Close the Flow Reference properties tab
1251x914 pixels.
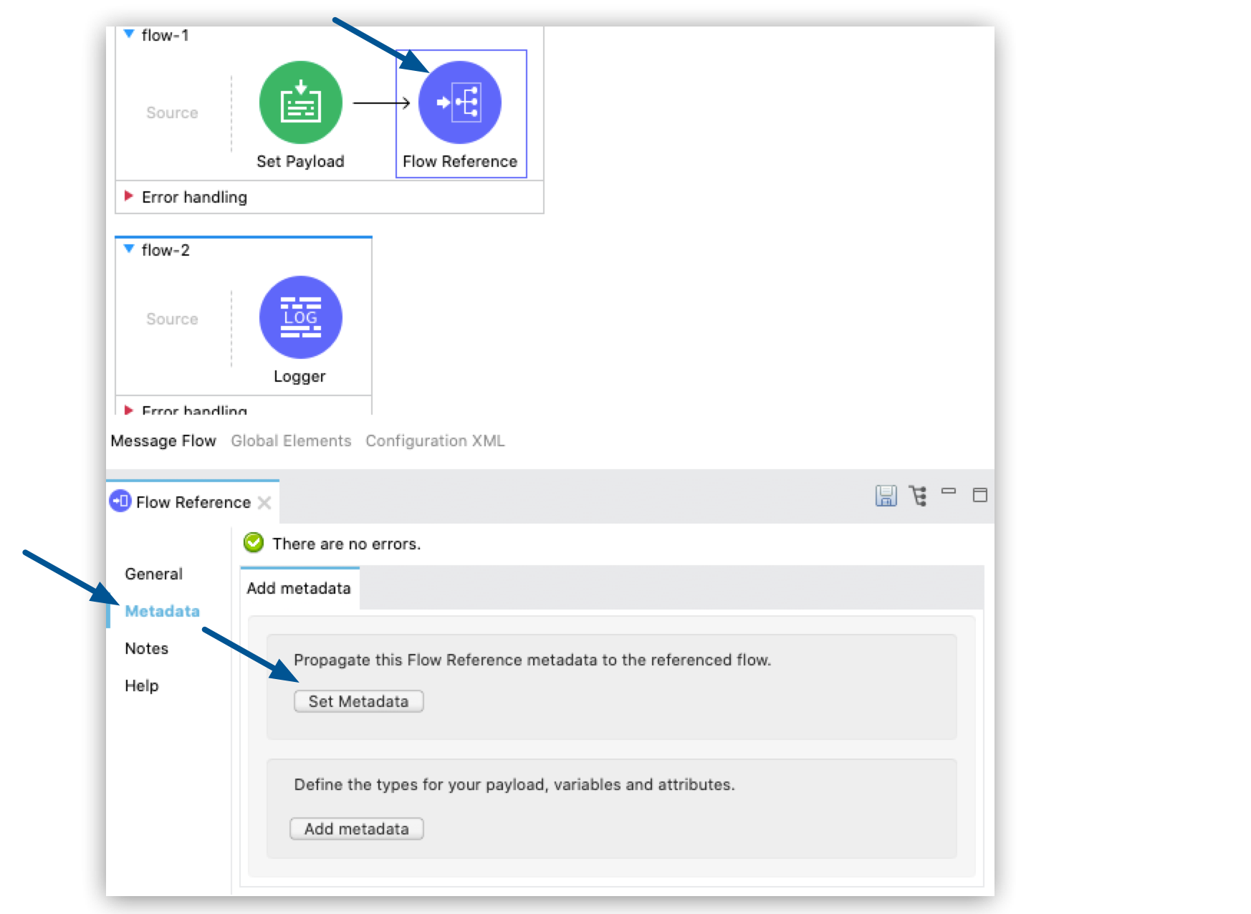[264, 502]
